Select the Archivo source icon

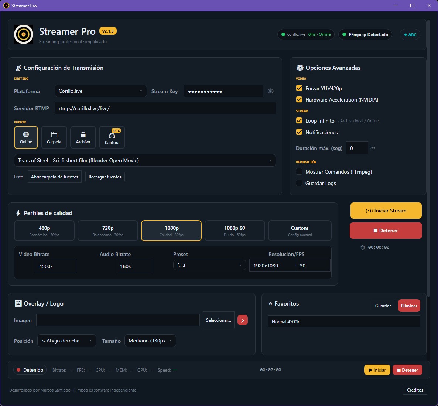[83, 137]
